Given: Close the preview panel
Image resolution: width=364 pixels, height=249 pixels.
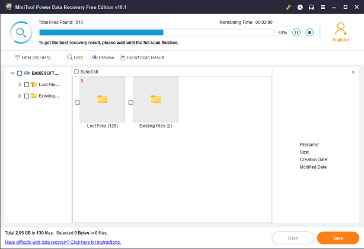Looking at the screenshot, I should click(x=353, y=72).
